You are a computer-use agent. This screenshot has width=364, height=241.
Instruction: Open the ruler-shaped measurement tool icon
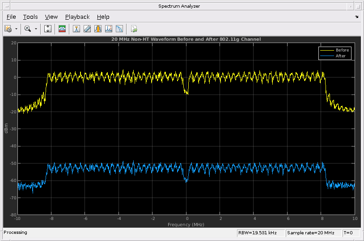click(87, 29)
